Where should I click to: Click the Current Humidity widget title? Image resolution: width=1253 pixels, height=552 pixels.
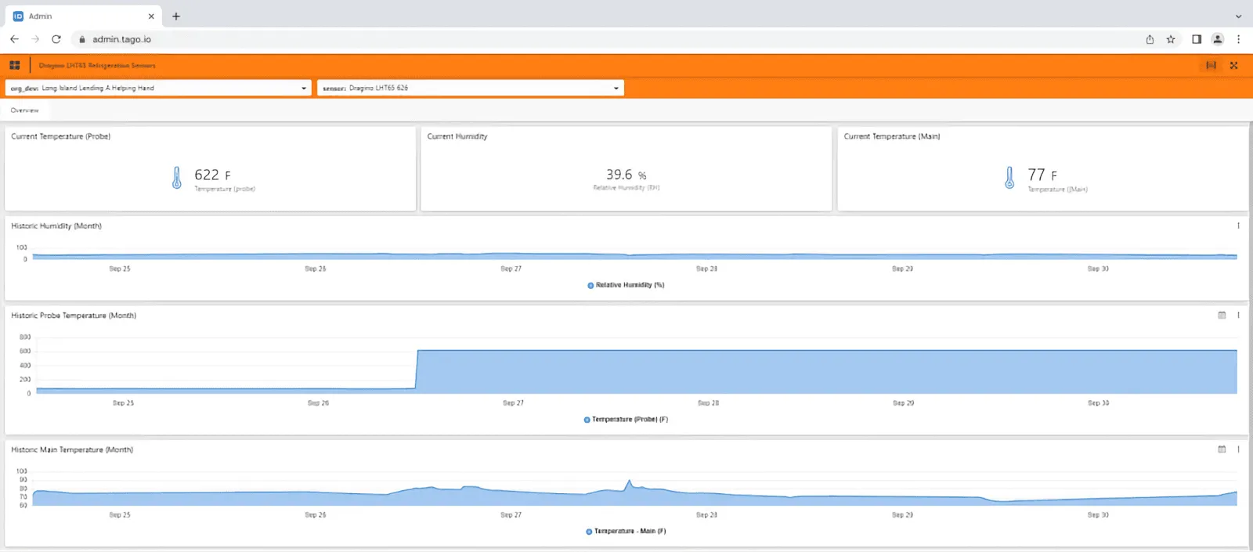pyautogui.click(x=457, y=136)
